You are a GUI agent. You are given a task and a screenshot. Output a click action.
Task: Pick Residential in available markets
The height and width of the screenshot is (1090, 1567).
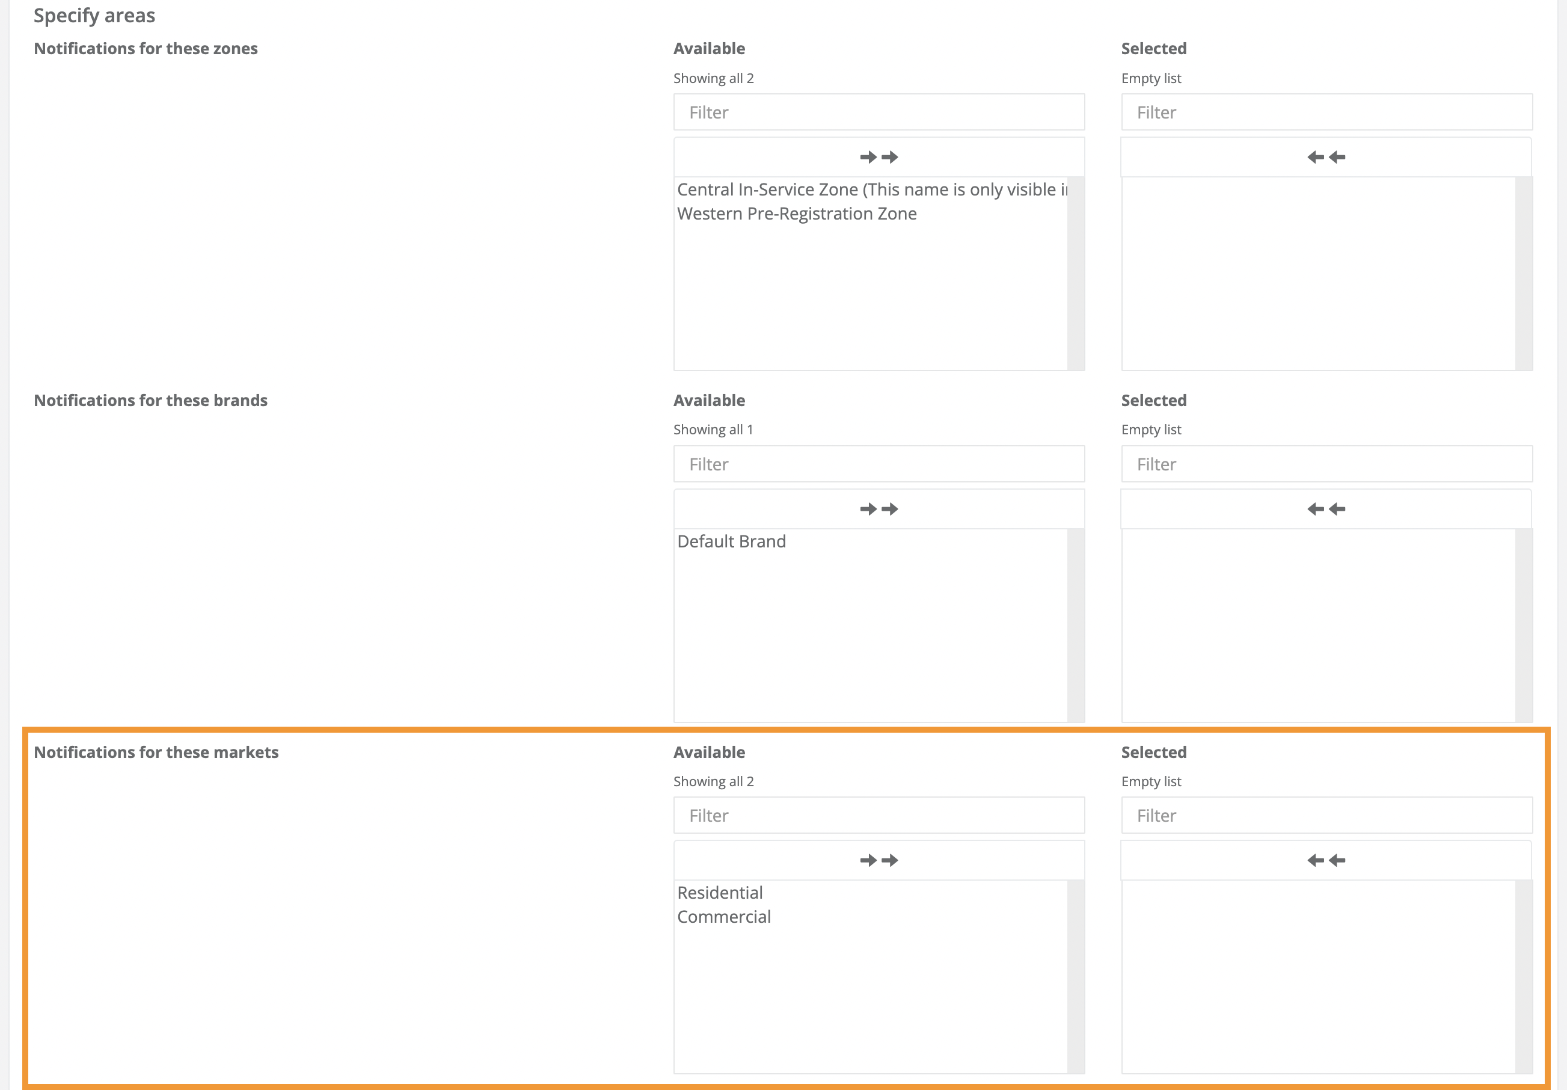(x=719, y=893)
